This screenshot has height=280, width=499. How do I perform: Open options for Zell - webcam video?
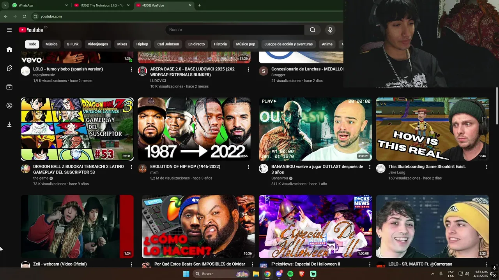pos(131,264)
